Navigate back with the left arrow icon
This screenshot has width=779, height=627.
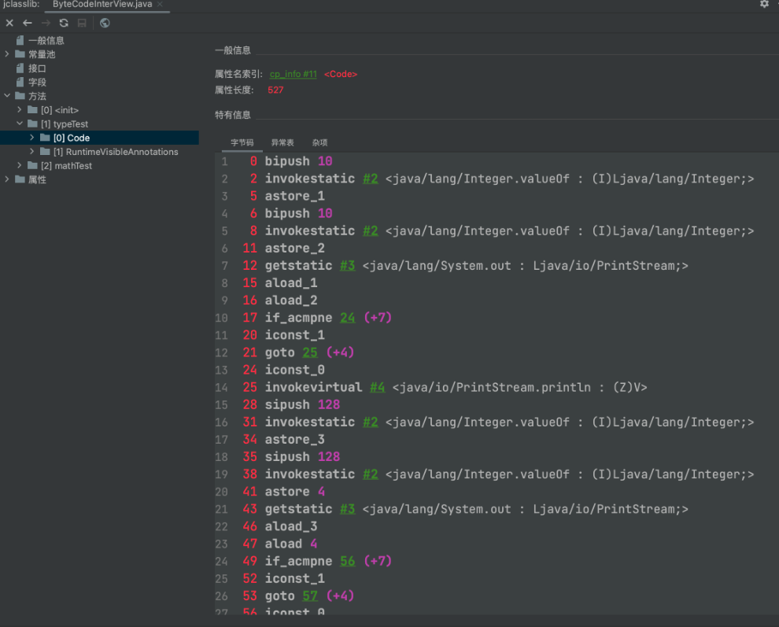click(28, 23)
